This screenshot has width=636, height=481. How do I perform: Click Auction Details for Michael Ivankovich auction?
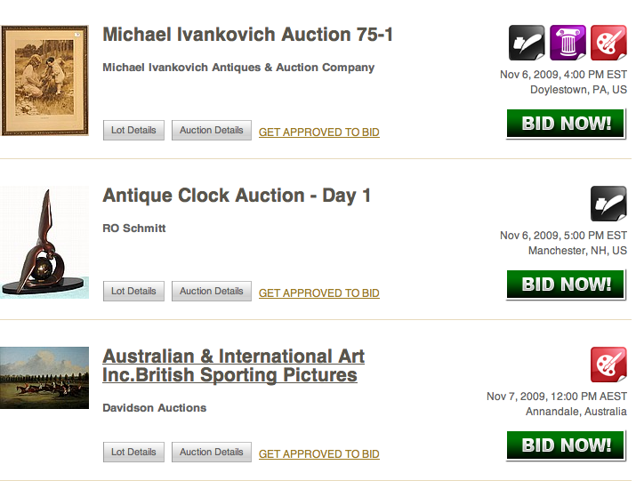coord(211,131)
